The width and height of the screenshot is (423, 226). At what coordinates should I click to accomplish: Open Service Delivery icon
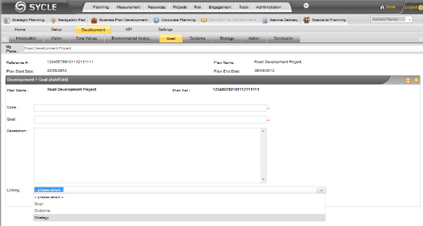pos(265,20)
